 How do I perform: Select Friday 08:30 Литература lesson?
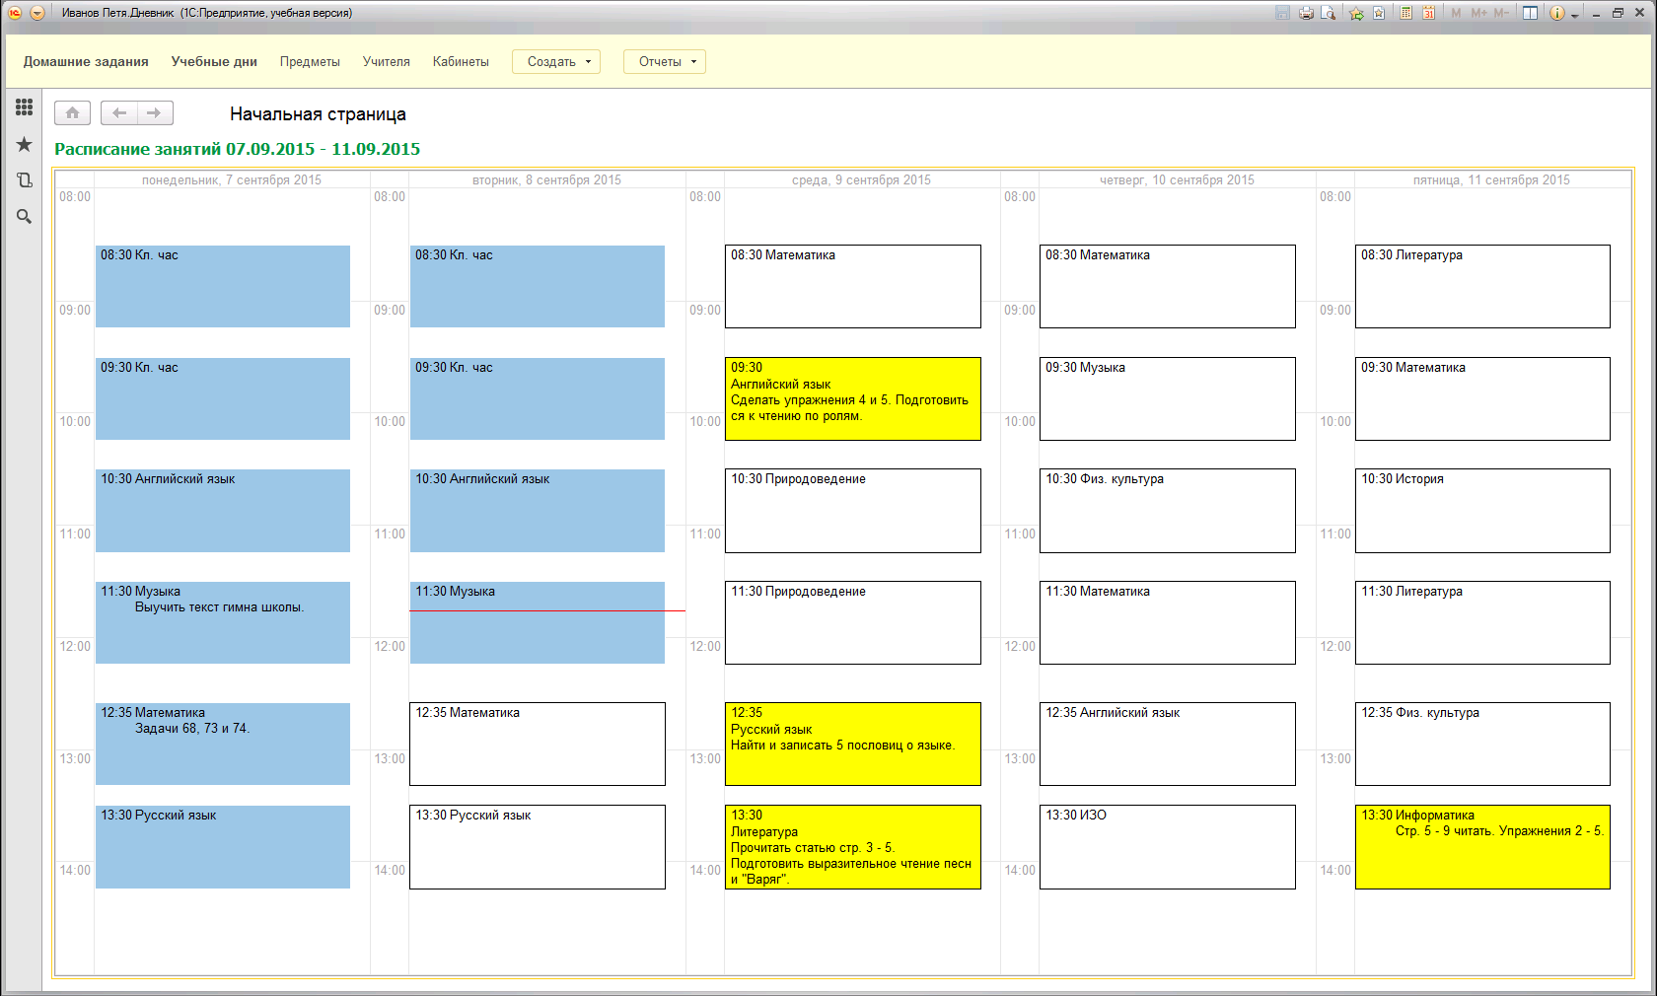click(1482, 286)
